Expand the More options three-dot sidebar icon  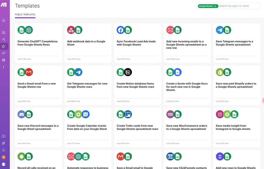tap(4, 67)
